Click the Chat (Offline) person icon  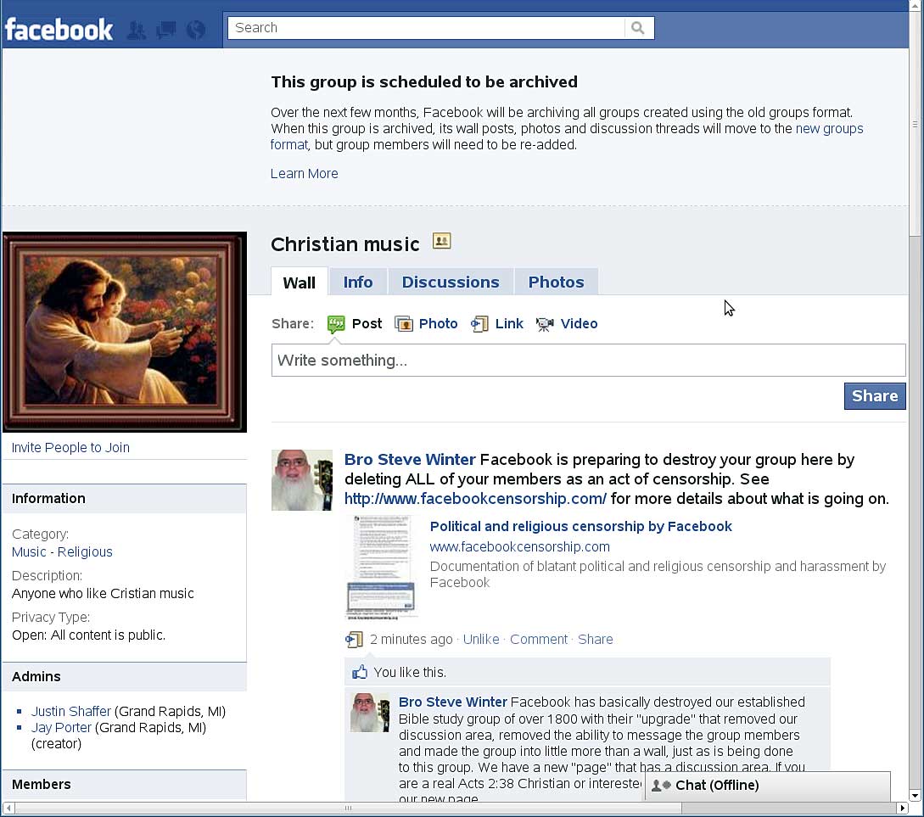point(661,786)
